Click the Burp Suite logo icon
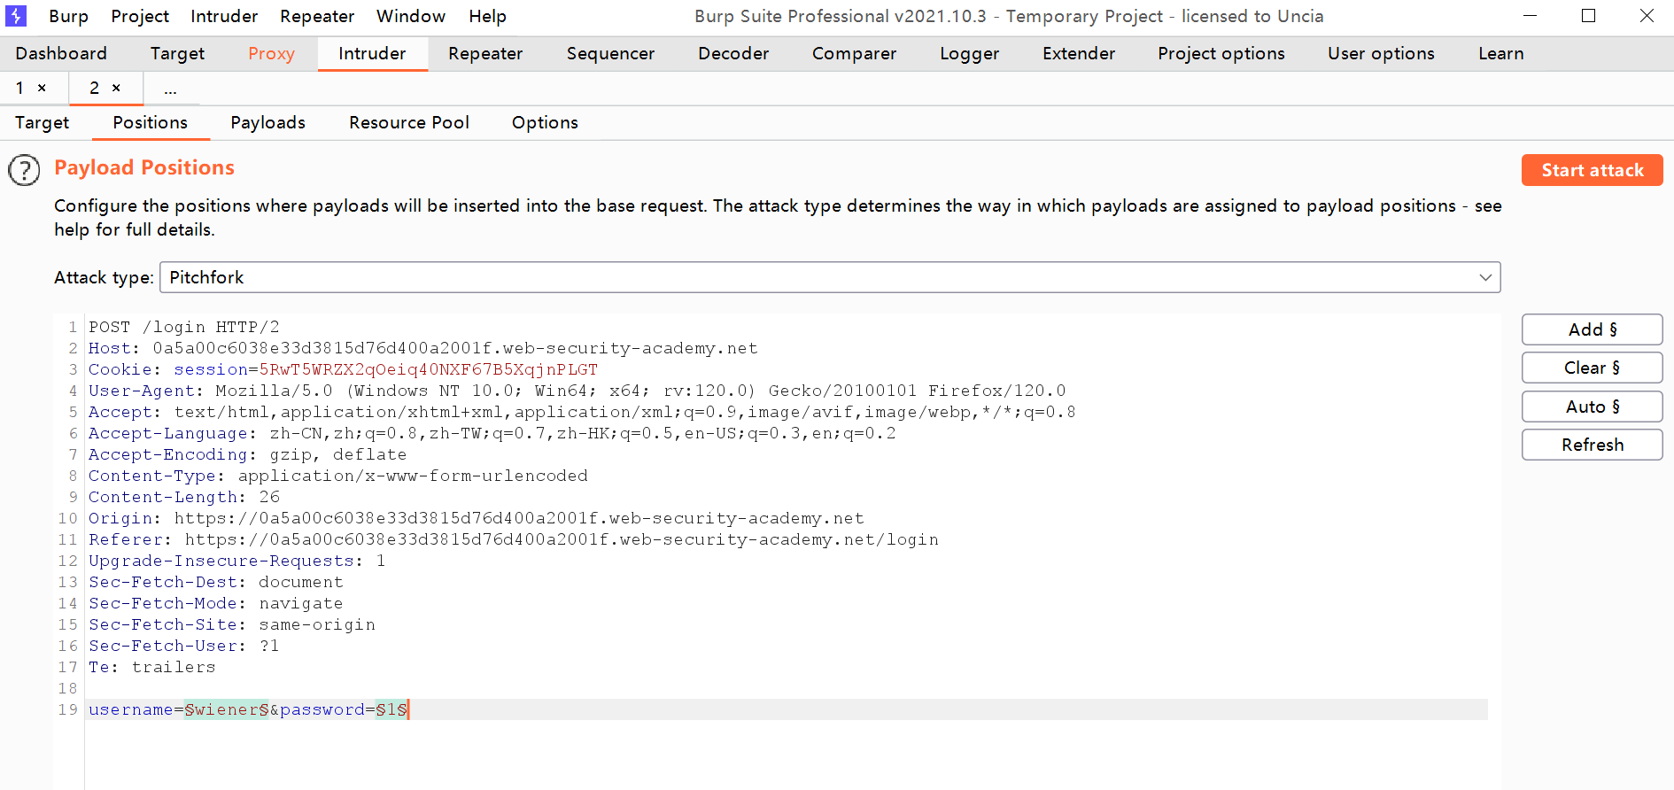 click(x=16, y=16)
